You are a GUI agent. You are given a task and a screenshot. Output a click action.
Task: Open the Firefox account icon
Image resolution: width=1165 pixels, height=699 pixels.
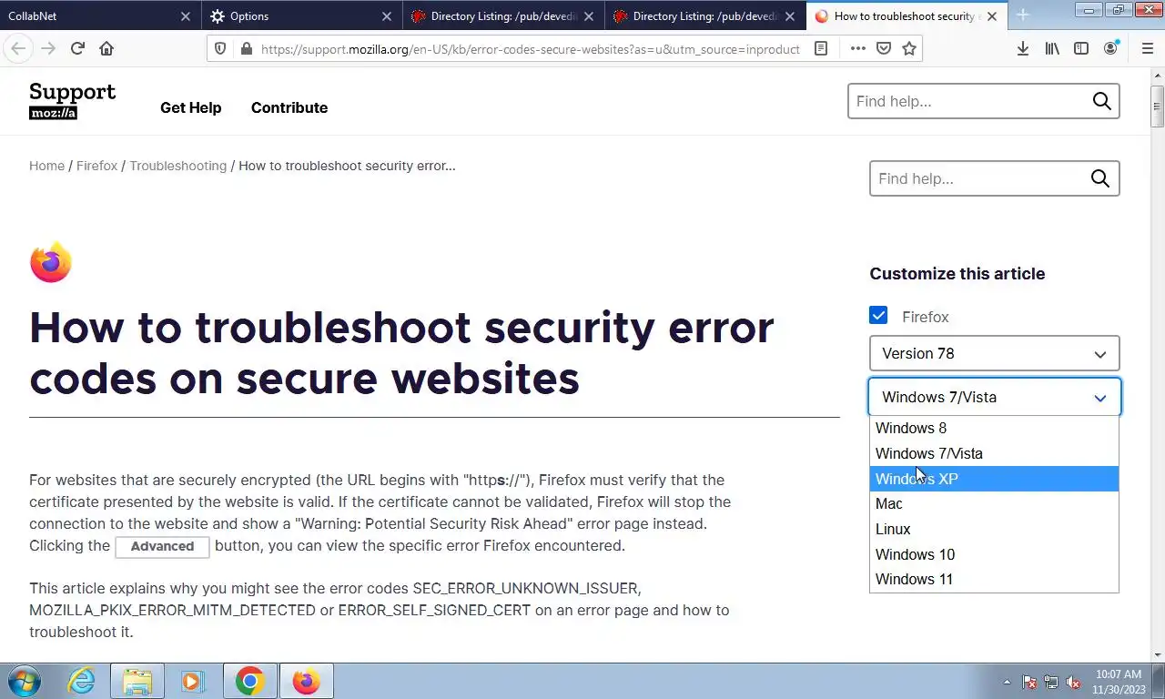[x=1110, y=49]
